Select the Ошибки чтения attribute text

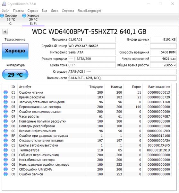[x=31, y=92]
